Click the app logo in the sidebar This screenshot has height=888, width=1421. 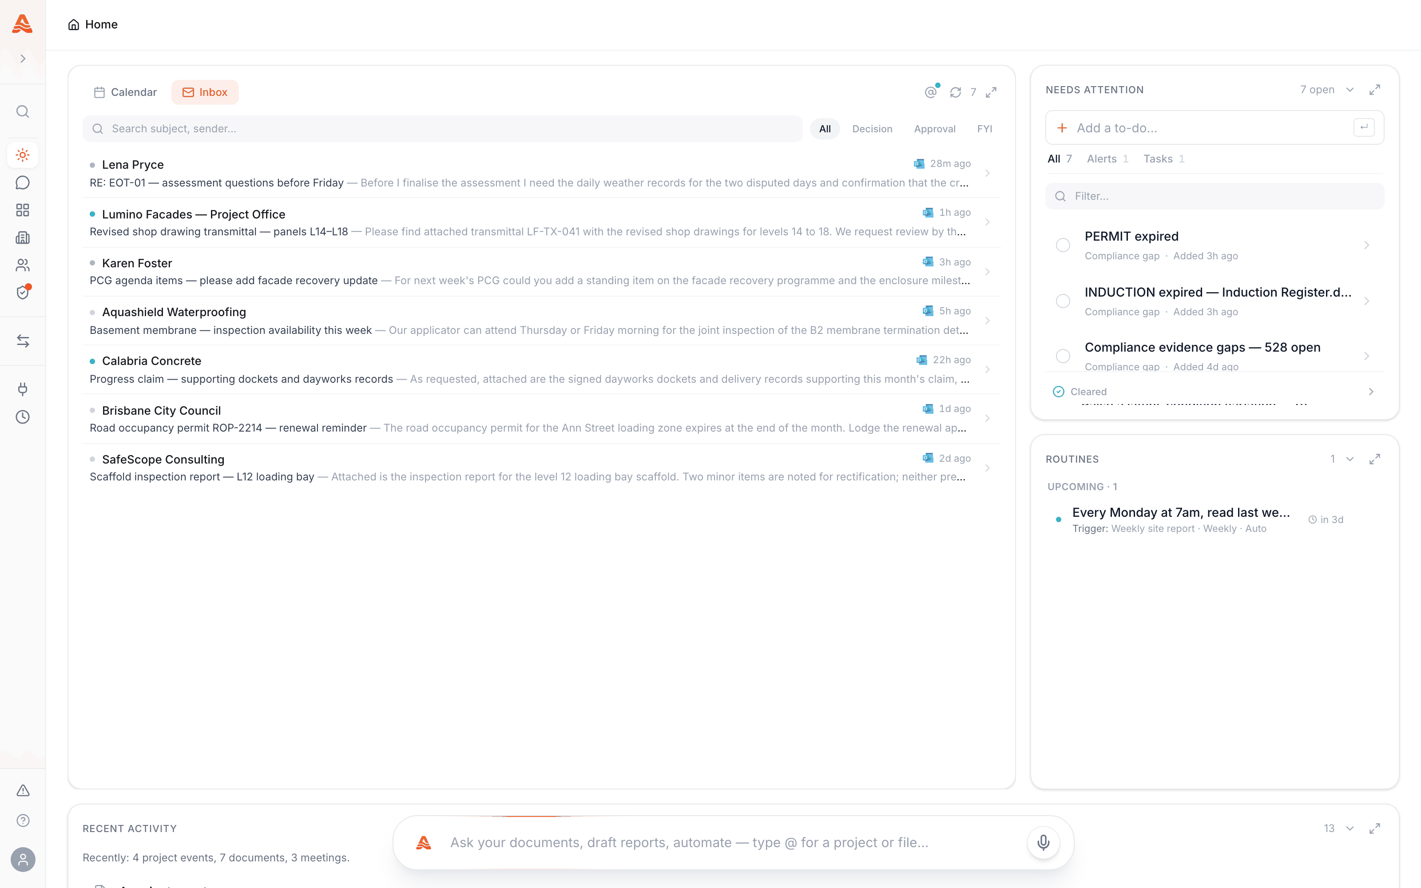[x=22, y=24]
